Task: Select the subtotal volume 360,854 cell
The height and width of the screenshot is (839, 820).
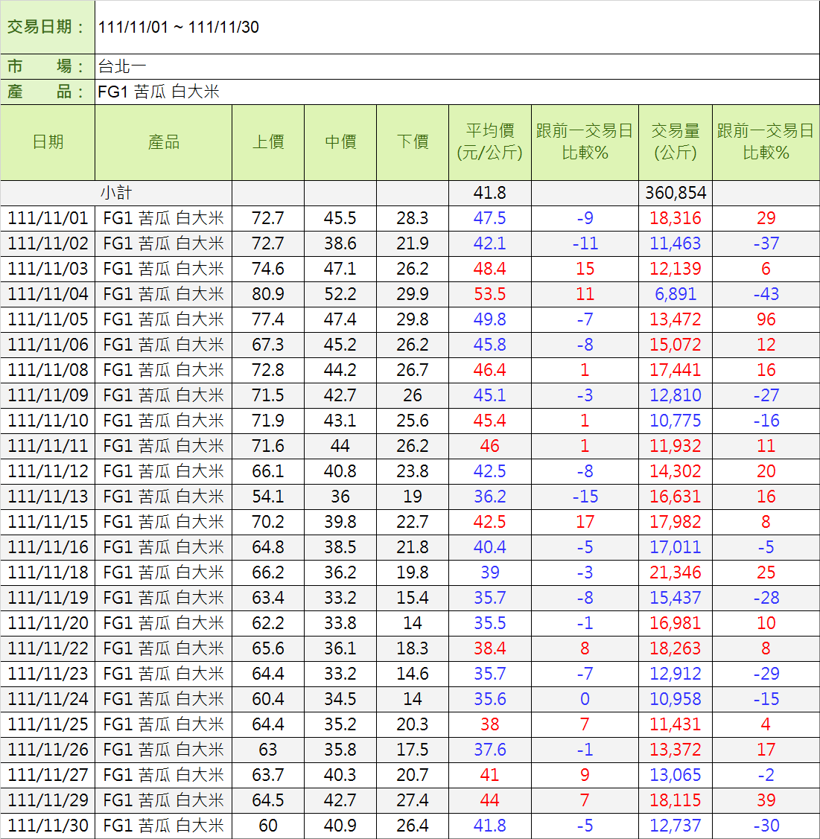Action: click(x=676, y=193)
